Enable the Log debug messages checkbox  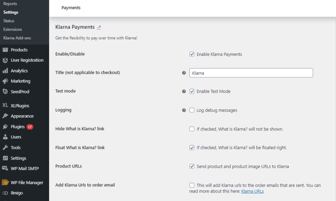(x=192, y=110)
